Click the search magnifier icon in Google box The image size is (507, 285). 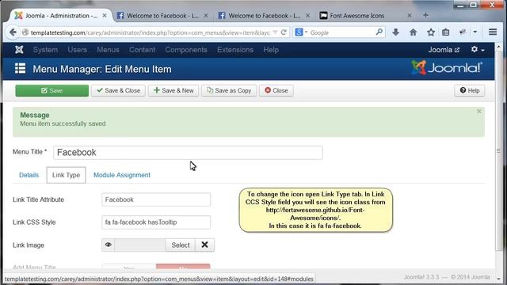click(x=379, y=32)
